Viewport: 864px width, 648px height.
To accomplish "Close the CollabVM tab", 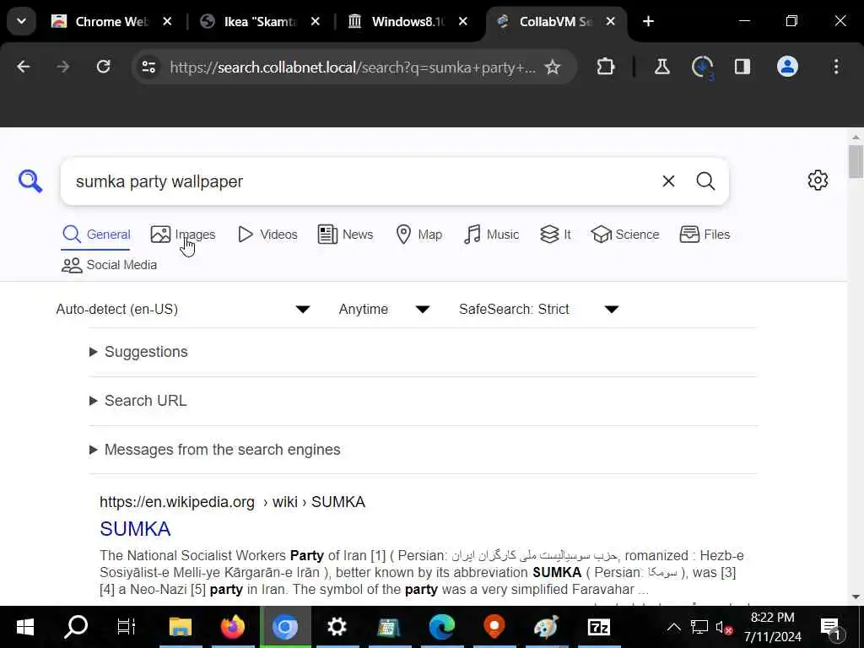I will pyautogui.click(x=611, y=21).
